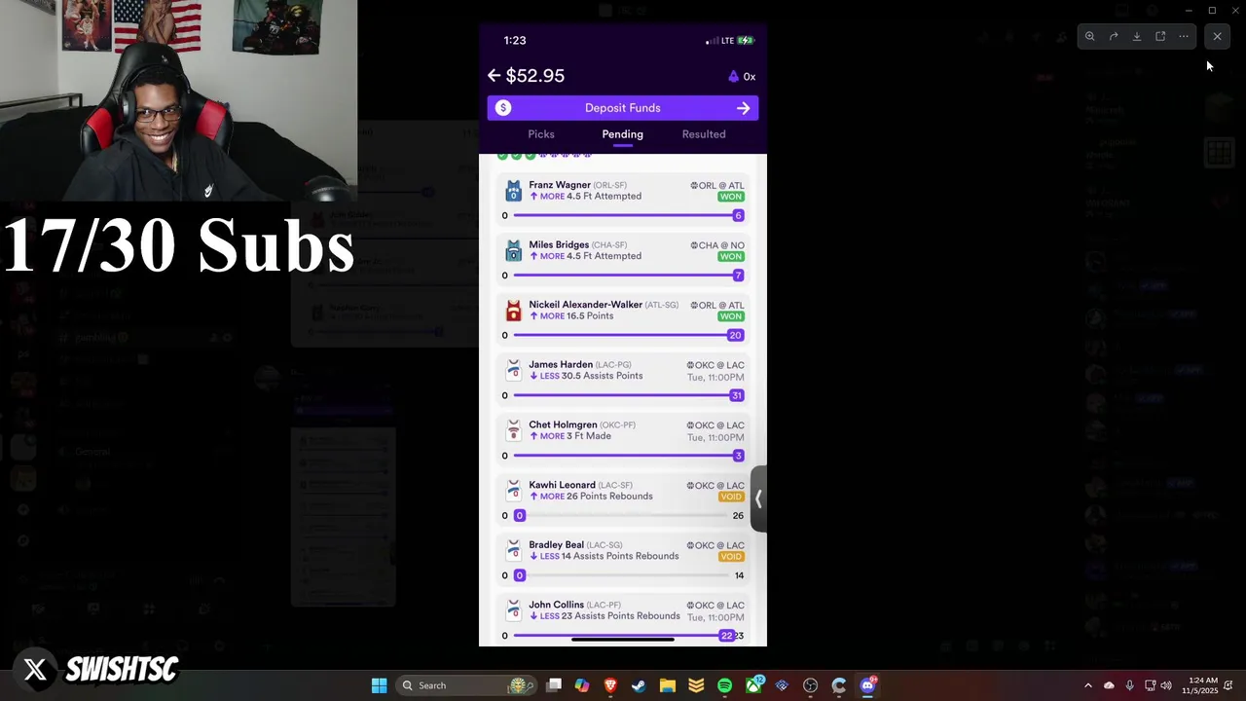Click Franz Wagner's progress bar
Image resolution: width=1246 pixels, height=701 pixels.
pyautogui.click(x=623, y=215)
